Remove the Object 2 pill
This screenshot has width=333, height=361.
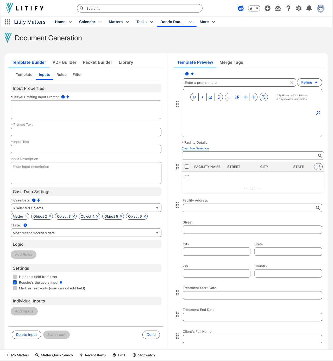[50, 216]
